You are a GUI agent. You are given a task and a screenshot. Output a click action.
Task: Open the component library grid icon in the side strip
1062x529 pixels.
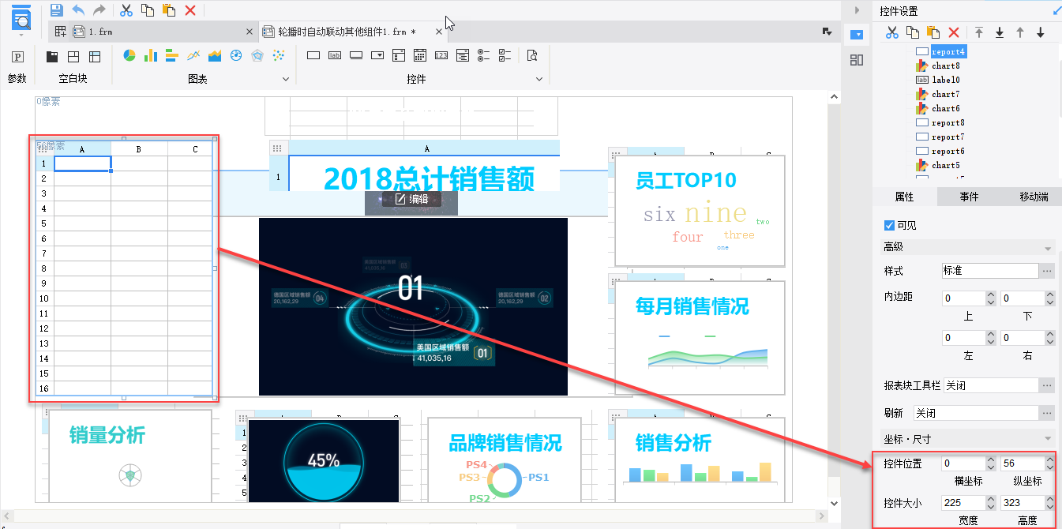coord(857,60)
